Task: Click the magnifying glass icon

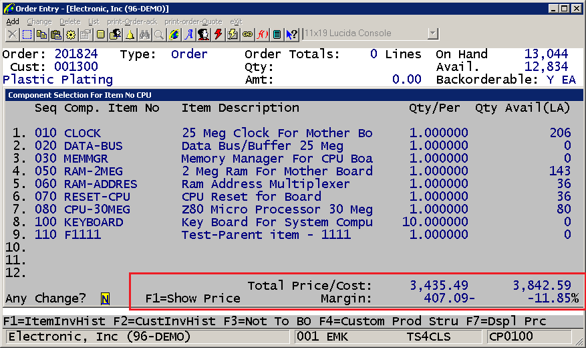Action: click(159, 35)
